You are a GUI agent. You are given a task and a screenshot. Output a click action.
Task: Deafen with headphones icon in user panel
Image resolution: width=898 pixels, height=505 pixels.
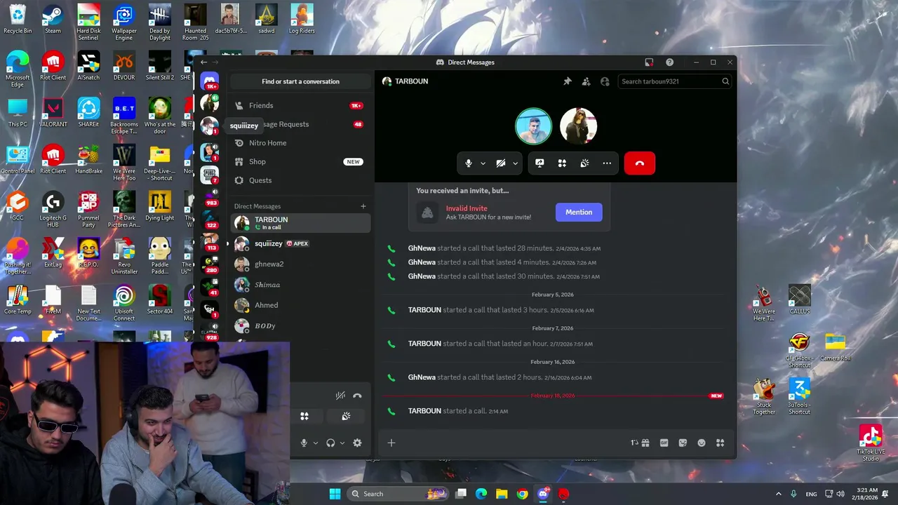[x=330, y=443]
